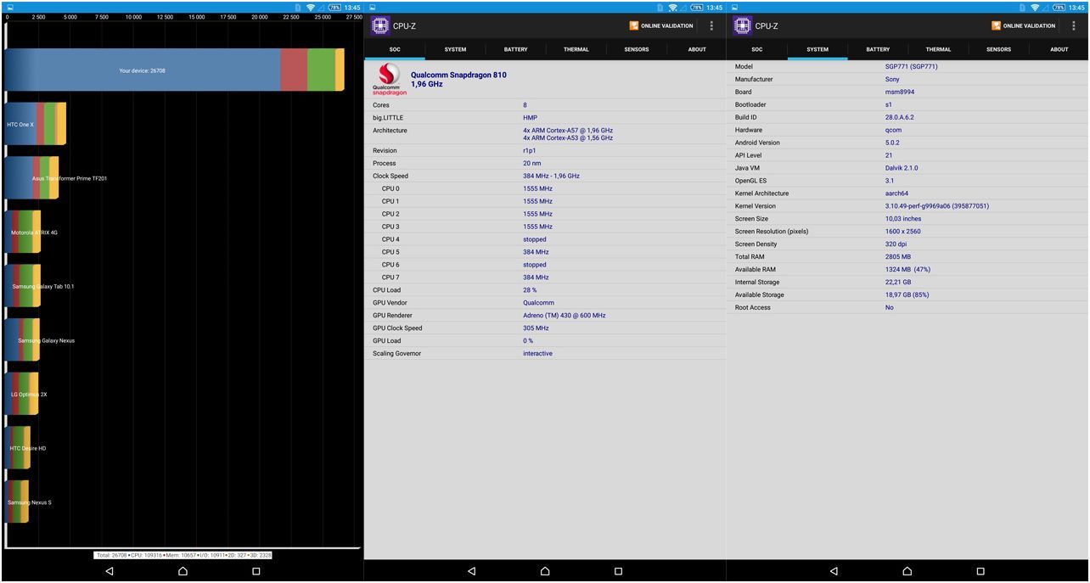The image size is (1090, 583).
Task: Tap the Scaling Governor 'interactive' value
Action: pyautogui.click(x=537, y=354)
